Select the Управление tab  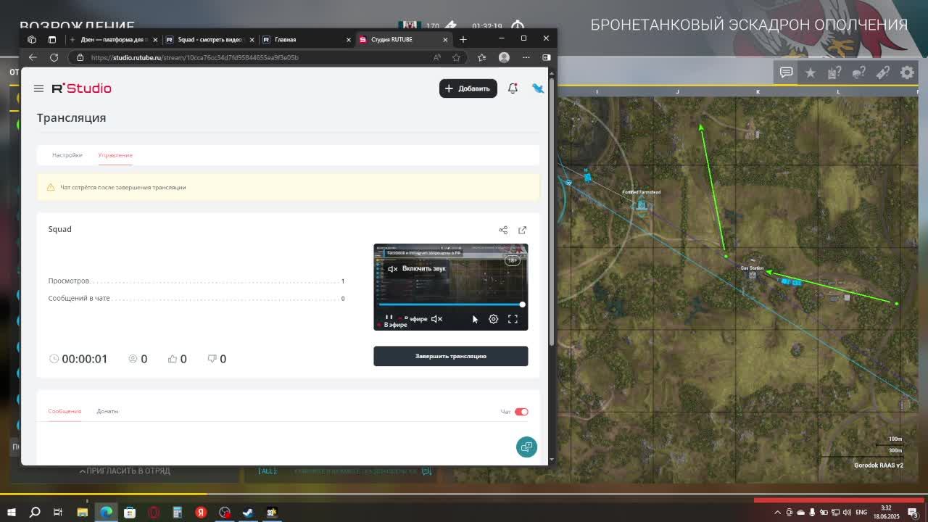click(115, 155)
